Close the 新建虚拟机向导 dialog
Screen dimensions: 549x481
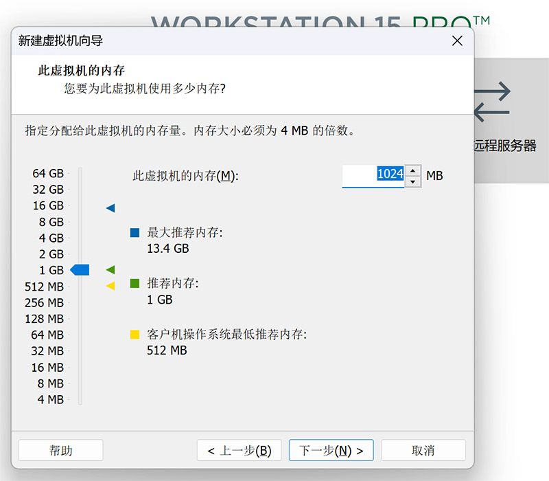457,41
